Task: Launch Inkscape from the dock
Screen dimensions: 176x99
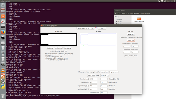Action: click(x=3, y=38)
